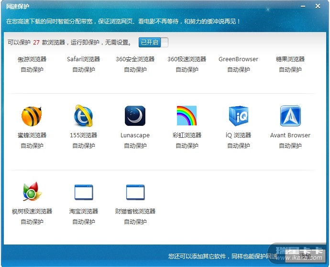Click 自动保护 under 傲游浏览器

pos(32,69)
